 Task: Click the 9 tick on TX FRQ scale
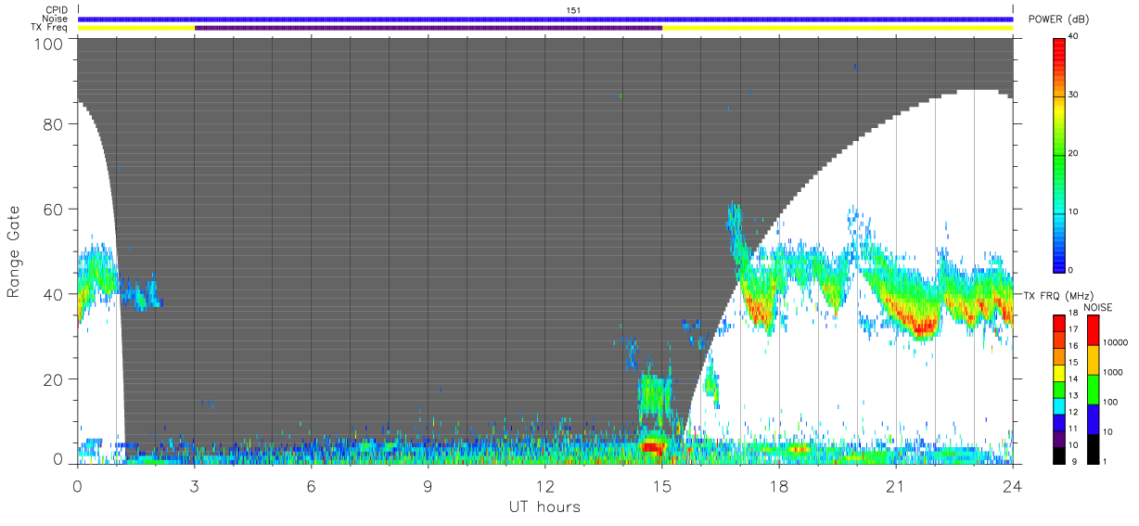[1072, 462]
